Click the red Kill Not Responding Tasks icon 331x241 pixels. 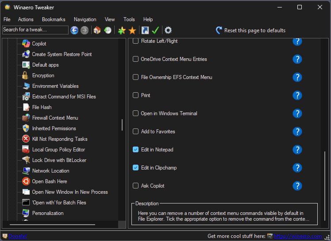[26, 139]
